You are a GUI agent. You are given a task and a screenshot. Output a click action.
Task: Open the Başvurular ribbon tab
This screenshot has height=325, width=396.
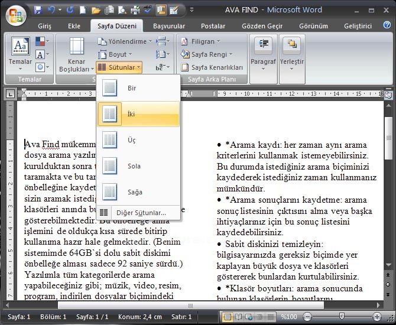[x=169, y=26]
